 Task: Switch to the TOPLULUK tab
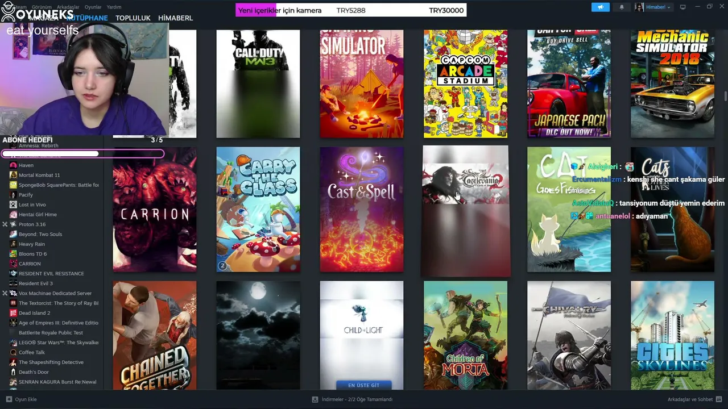pos(133,18)
